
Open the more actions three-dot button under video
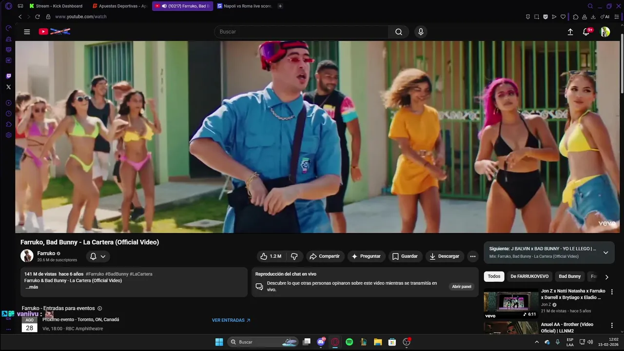(x=472, y=256)
